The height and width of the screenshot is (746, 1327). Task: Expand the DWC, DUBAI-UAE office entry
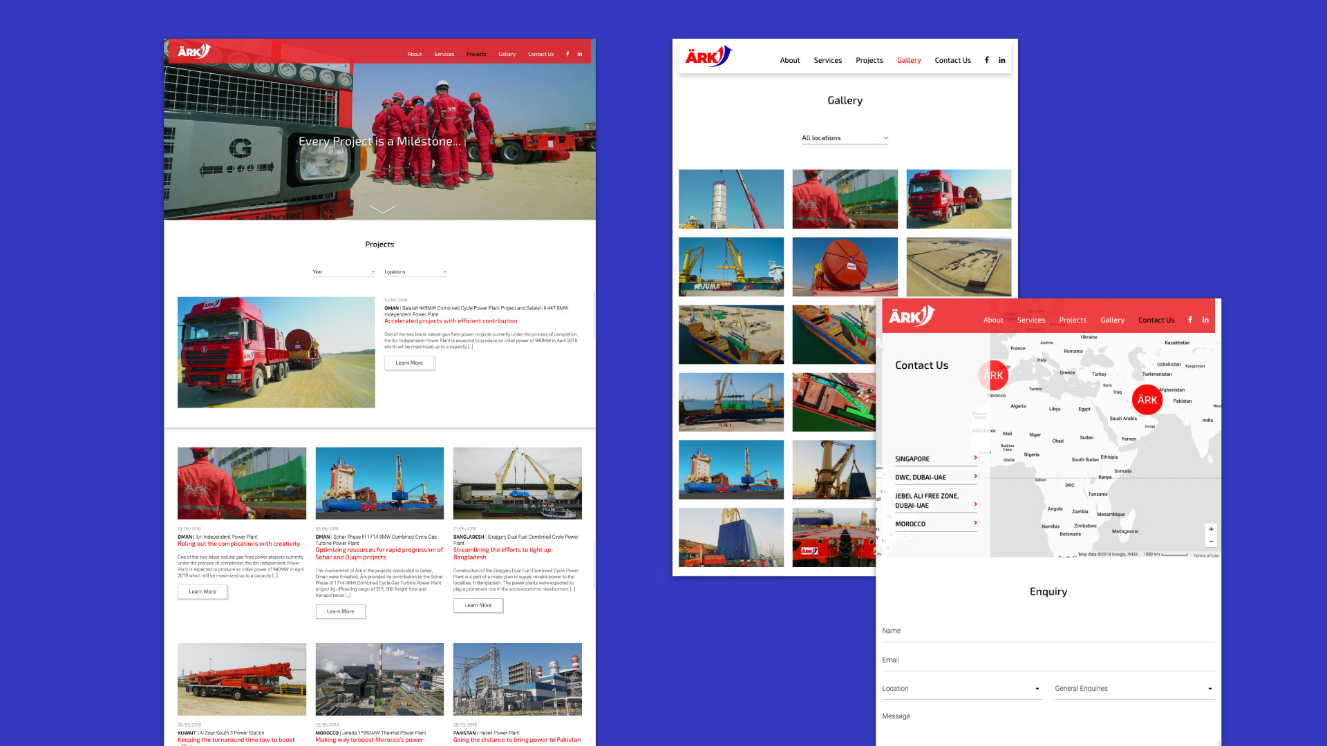(936, 477)
